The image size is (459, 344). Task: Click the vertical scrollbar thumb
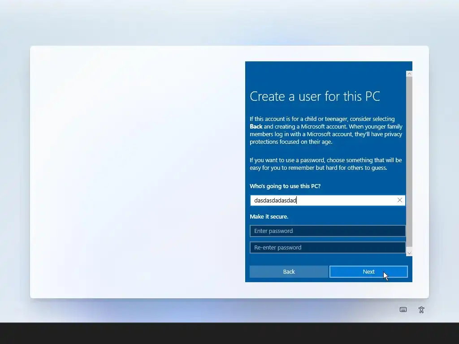409,162
